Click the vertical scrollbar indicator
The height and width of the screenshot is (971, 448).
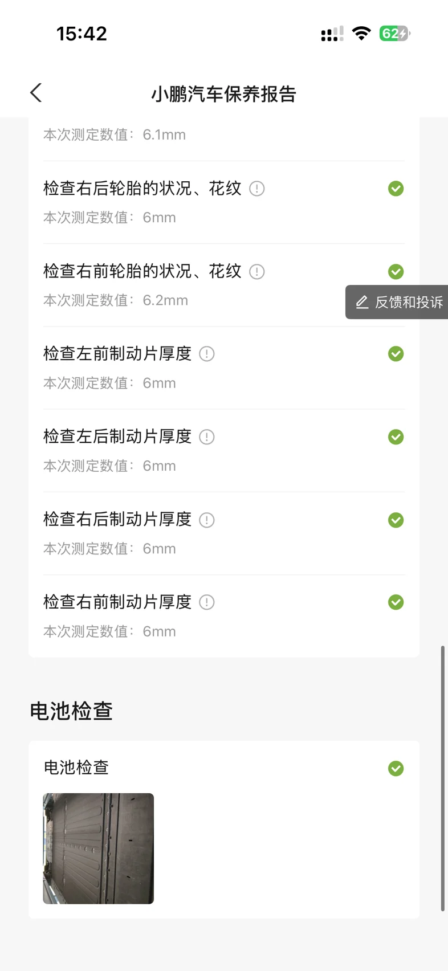point(443,778)
